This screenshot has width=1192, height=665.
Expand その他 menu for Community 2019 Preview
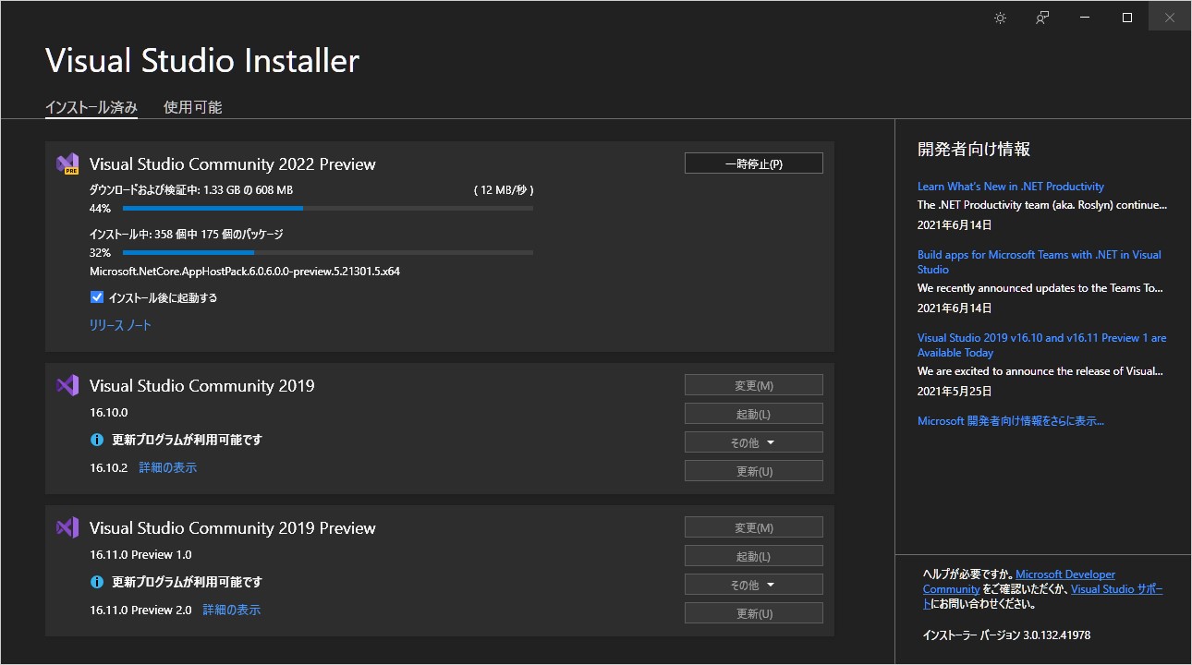click(x=753, y=584)
